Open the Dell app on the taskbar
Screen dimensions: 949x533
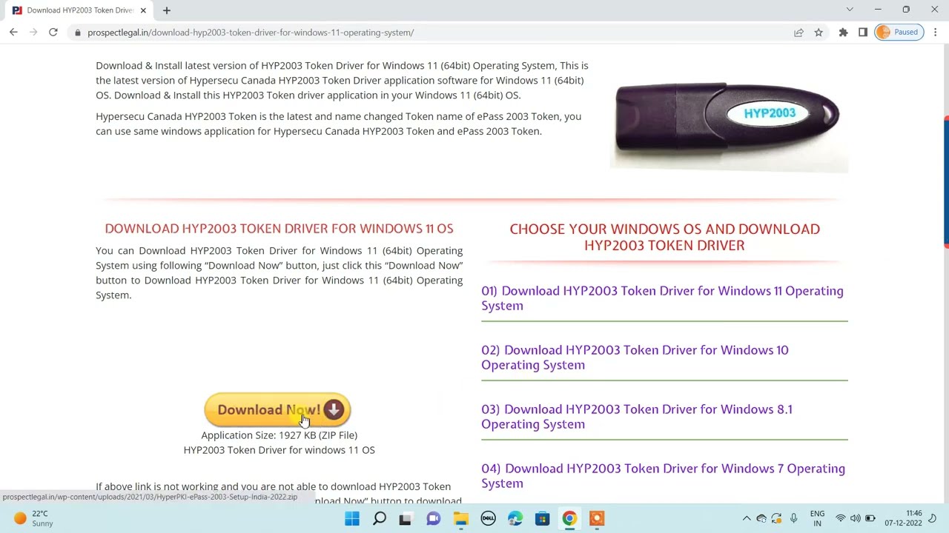(488, 519)
